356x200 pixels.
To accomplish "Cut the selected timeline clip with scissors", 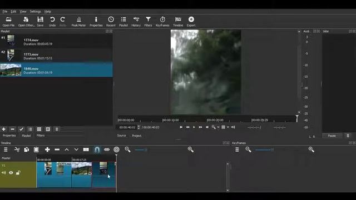I will (x=17, y=149).
